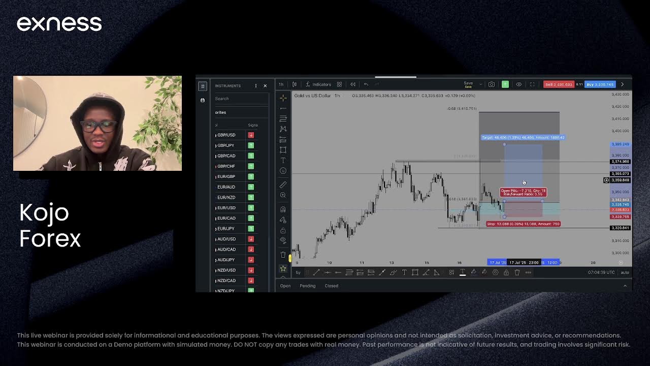Click the go-to-date icon at chart corner
The image size is (650, 366).
click(x=621, y=263)
